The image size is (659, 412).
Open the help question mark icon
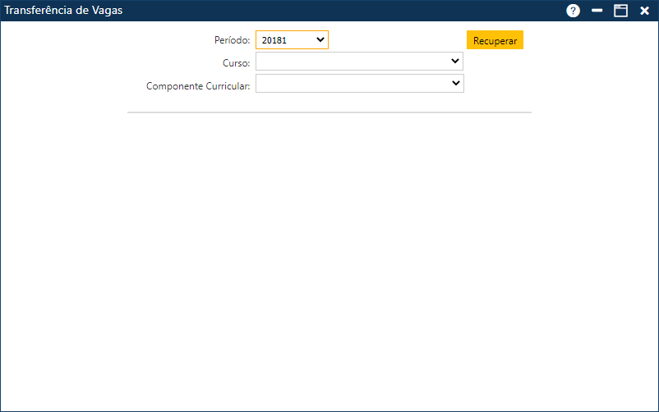pos(573,11)
